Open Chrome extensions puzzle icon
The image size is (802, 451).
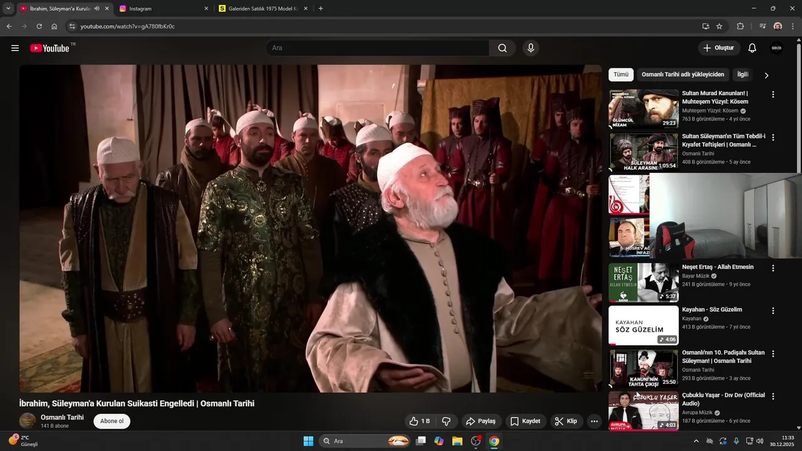point(740,26)
